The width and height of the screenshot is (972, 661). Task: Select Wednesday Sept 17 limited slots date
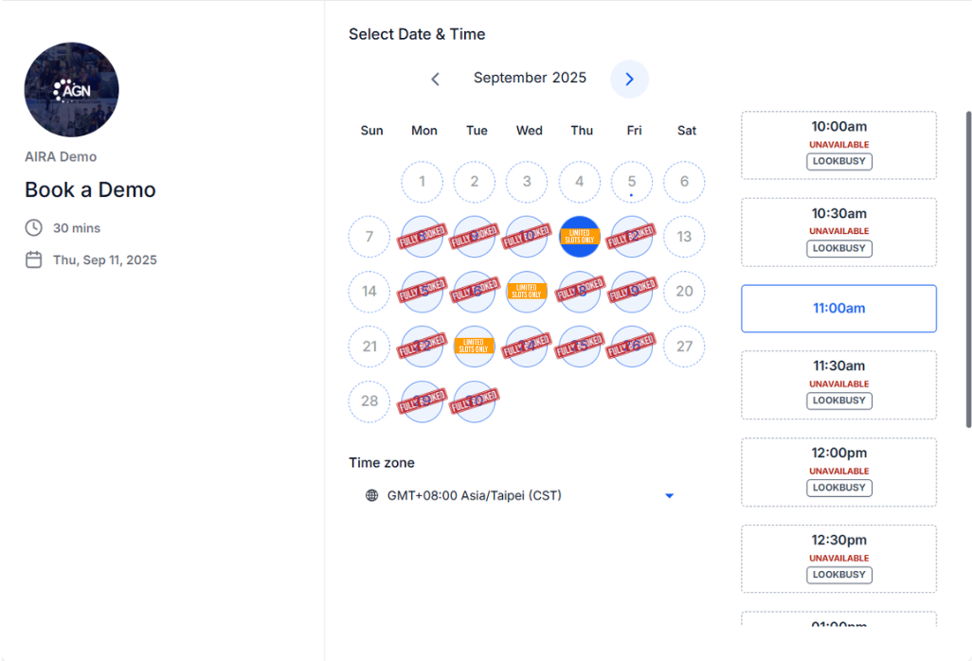coord(527,291)
